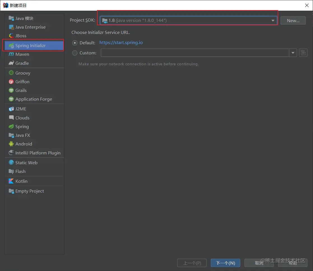Choose the Android project type label
Viewport: 313px width, 271px height.
pyautogui.click(x=24, y=144)
